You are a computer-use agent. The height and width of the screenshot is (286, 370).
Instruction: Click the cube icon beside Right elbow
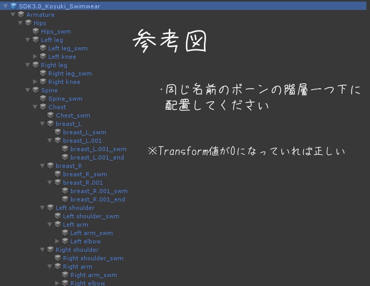(65, 283)
